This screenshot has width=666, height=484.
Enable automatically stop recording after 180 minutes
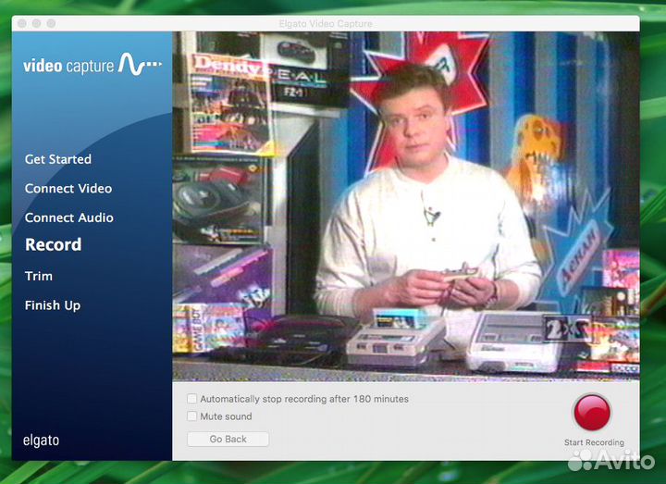(x=192, y=399)
